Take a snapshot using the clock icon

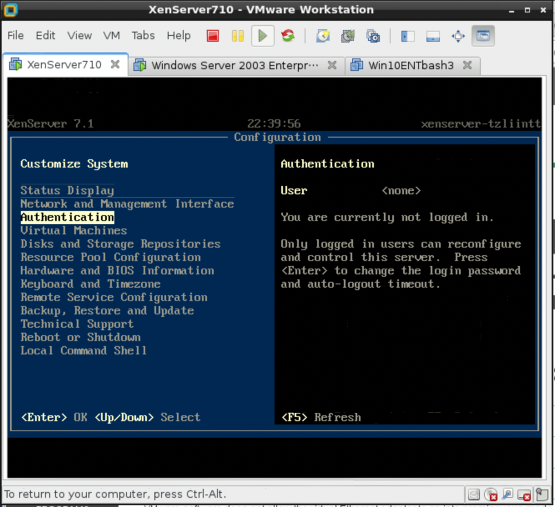point(323,36)
